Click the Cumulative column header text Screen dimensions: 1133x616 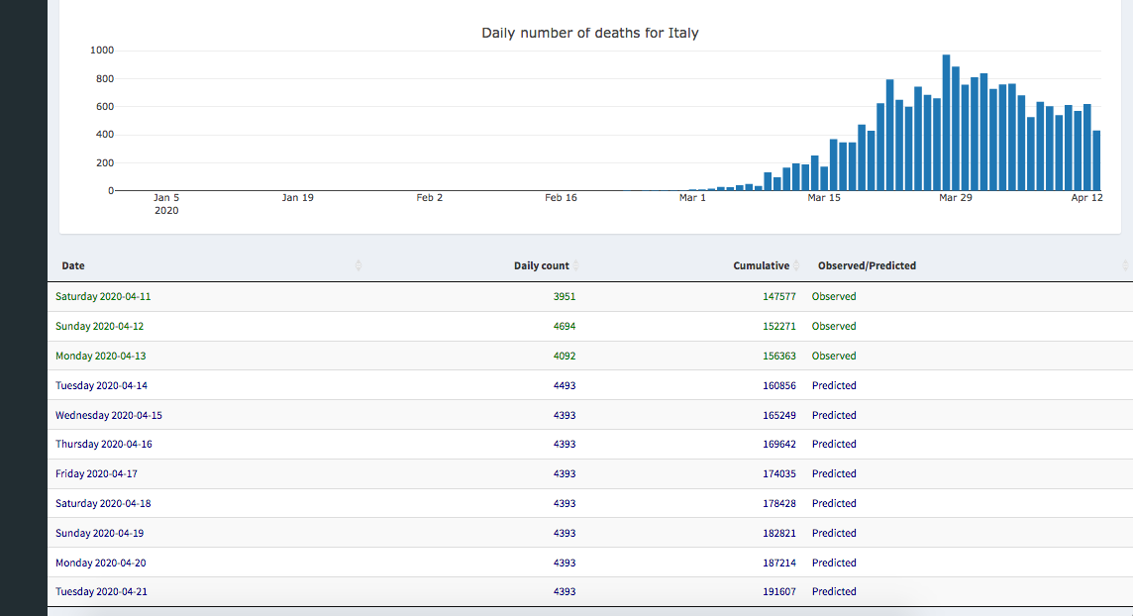point(761,265)
